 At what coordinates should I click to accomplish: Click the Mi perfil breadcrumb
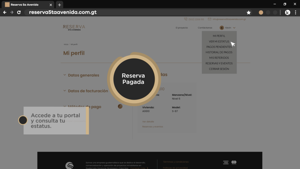(x=74, y=44)
